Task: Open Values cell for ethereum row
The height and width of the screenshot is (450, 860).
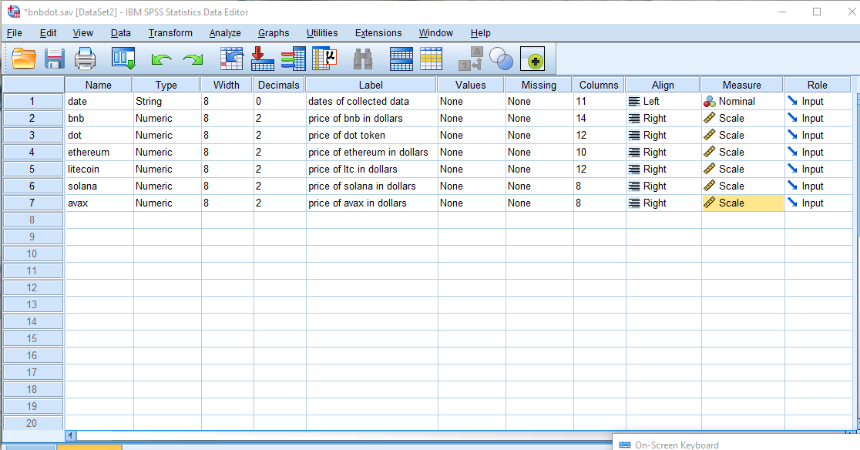Action: 472,153
